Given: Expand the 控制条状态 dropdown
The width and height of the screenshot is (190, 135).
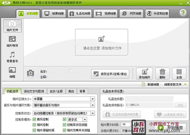Looking at the screenshot, I should pos(93,113).
